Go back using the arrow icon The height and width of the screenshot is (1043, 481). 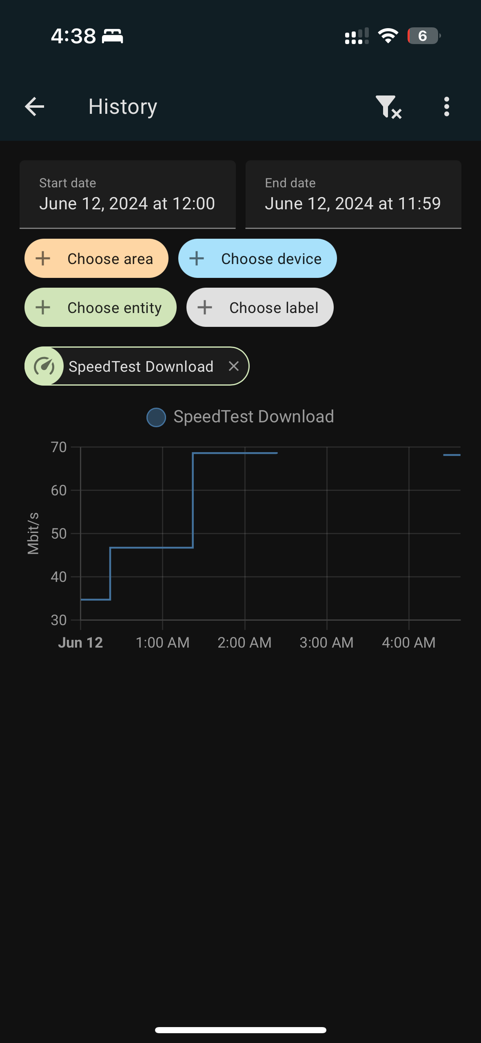pyautogui.click(x=34, y=107)
